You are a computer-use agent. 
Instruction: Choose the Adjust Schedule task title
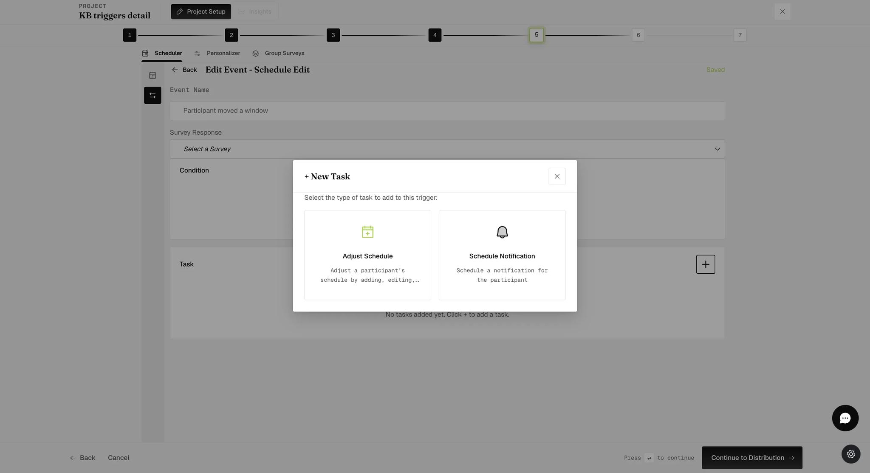click(367, 256)
